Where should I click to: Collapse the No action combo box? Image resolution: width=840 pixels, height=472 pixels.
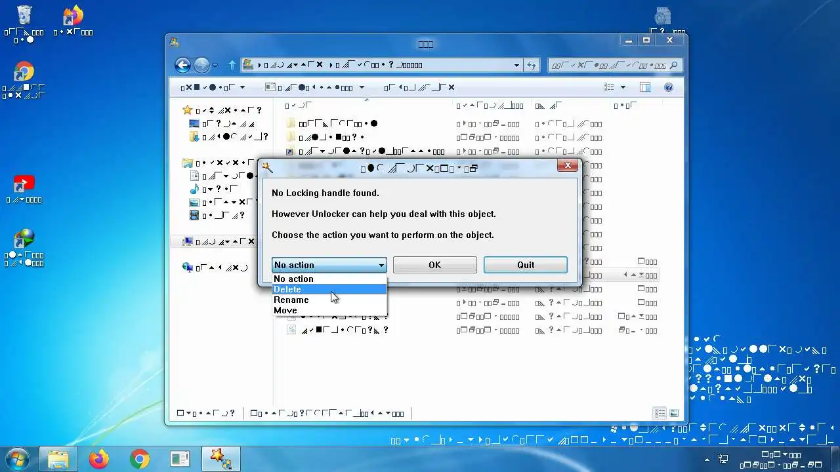pyautogui.click(x=381, y=265)
